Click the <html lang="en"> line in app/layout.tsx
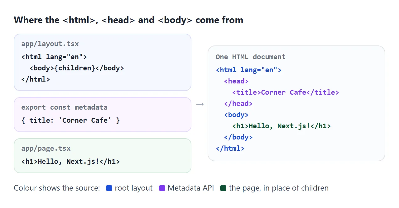Image resolution: width=399 pixels, height=208 pixels. click(54, 57)
